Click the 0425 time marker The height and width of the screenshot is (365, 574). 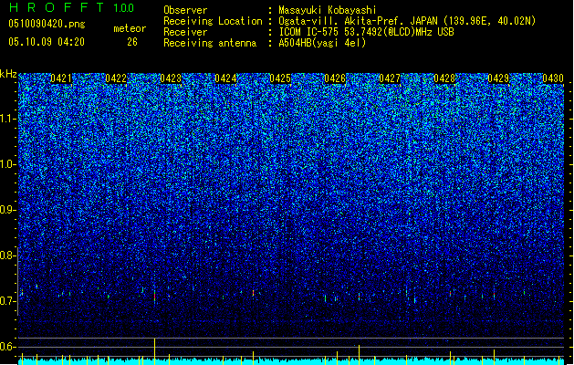280,78
